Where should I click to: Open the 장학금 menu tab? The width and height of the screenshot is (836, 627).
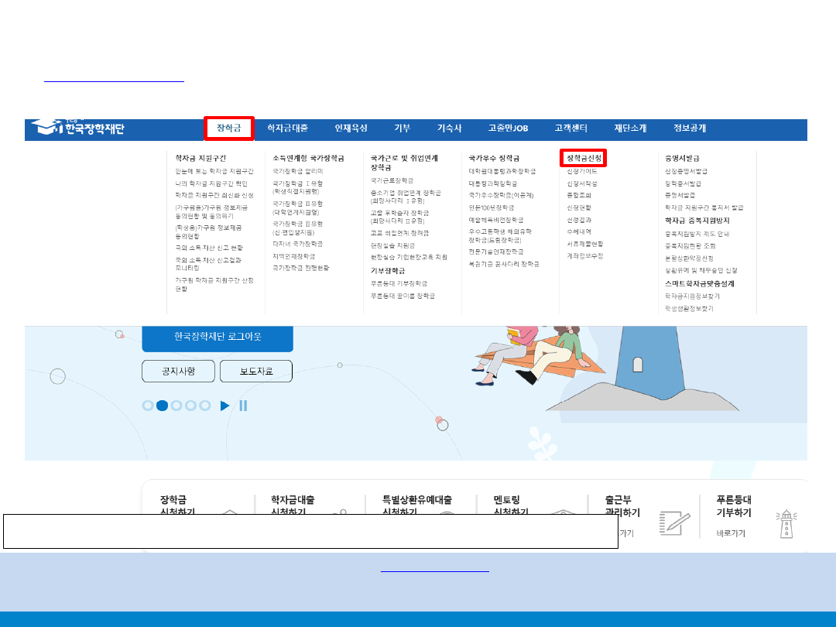229,128
